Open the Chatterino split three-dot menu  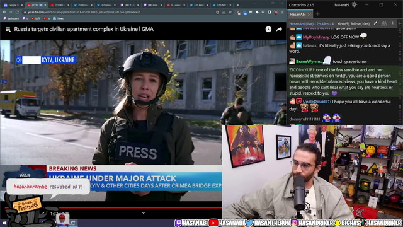tap(392, 24)
